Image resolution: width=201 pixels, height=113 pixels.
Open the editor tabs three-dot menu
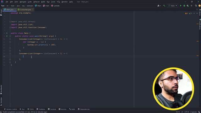click(x=197, y=10)
